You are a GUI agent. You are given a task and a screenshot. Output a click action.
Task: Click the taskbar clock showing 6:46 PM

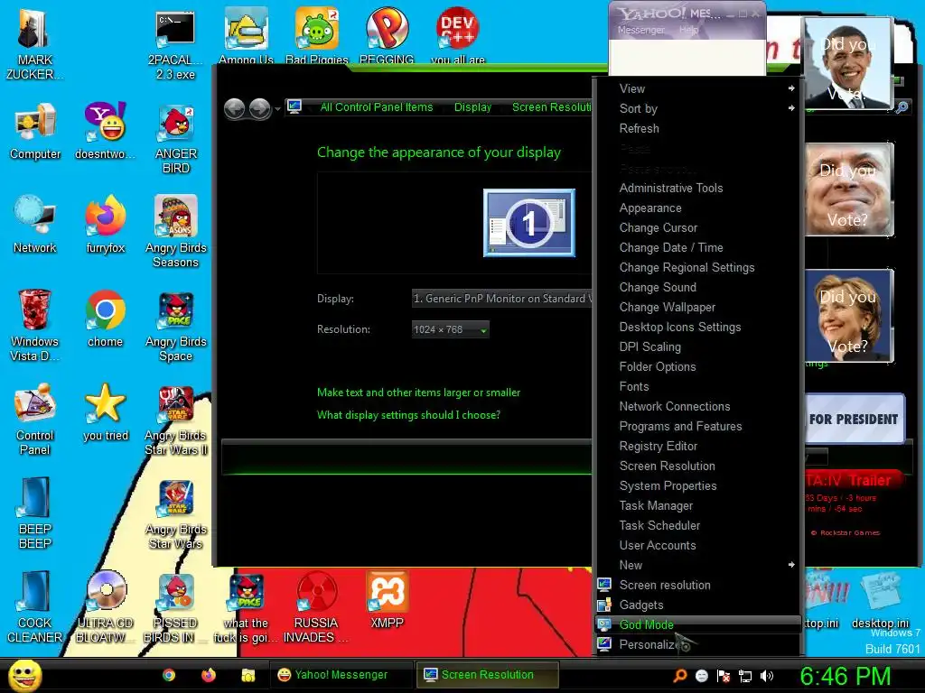tap(845, 675)
